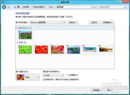The image size is (130, 95).
Task: Open the 30 分钟 interval dropdown
Action: pyautogui.click(x=54, y=75)
